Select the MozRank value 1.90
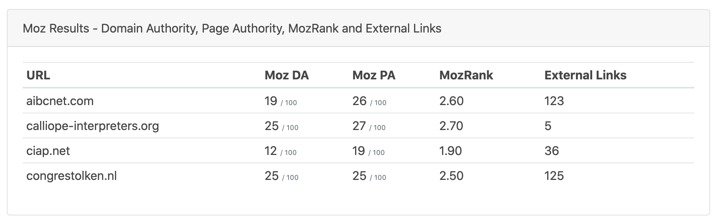 pos(450,151)
